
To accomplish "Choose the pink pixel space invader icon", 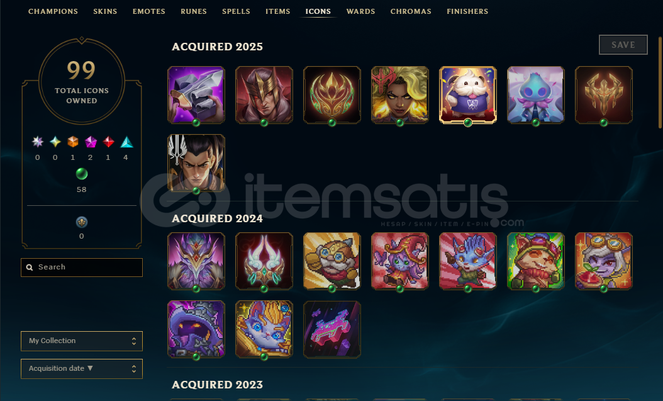I will pyautogui.click(x=332, y=329).
